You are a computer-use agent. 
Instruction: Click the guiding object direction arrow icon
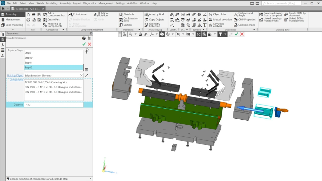point(87,75)
